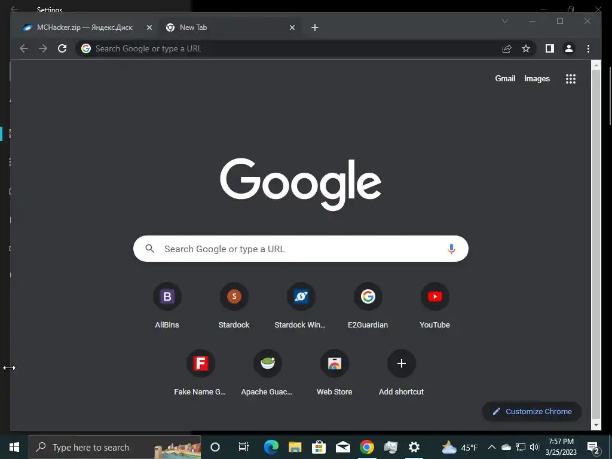Image resolution: width=612 pixels, height=459 pixels.
Task: Open the volume control in the tray
Action: pyautogui.click(x=534, y=447)
